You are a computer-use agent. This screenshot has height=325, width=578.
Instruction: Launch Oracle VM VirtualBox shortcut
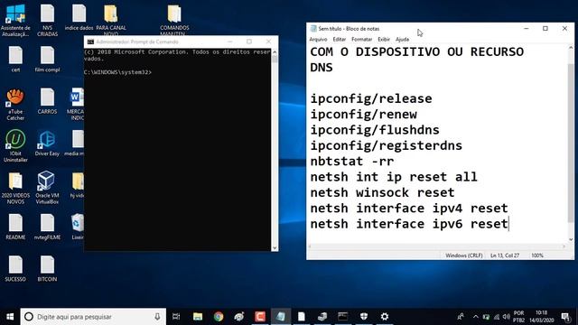(47, 188)
